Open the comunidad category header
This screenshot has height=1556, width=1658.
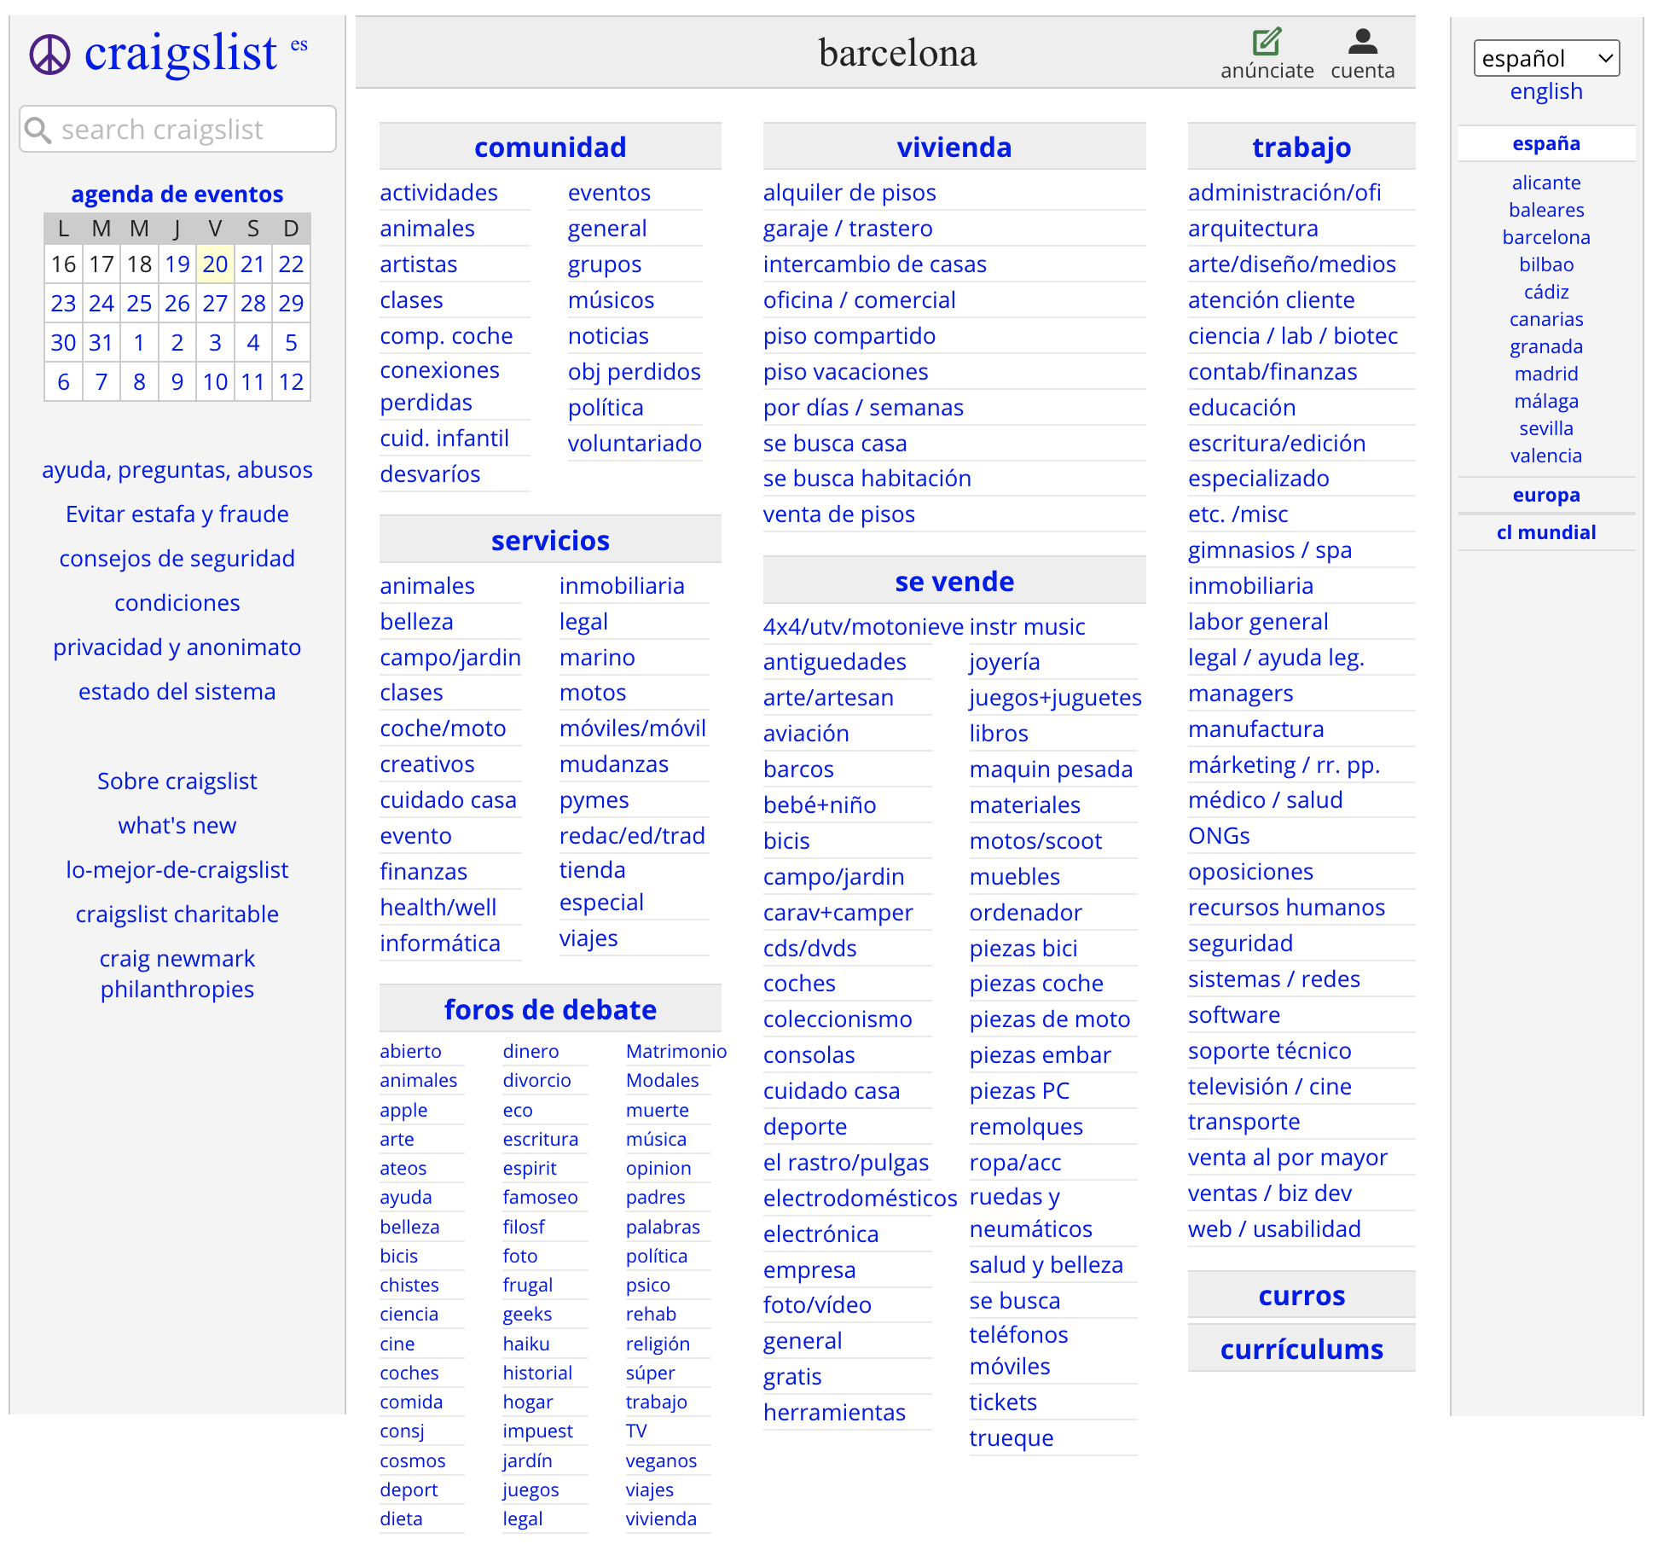coord(550,147)
